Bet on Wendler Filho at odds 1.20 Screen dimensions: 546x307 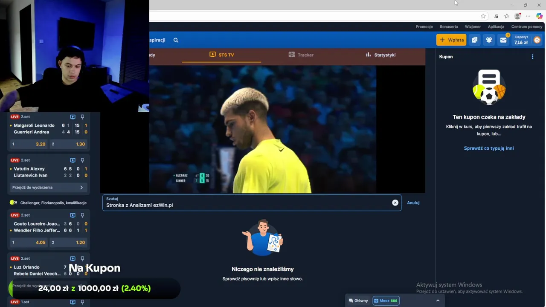(x=69, y=243)
